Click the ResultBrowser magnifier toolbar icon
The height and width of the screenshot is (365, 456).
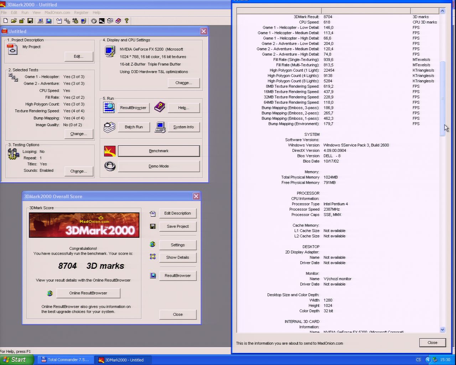[48, 21]
